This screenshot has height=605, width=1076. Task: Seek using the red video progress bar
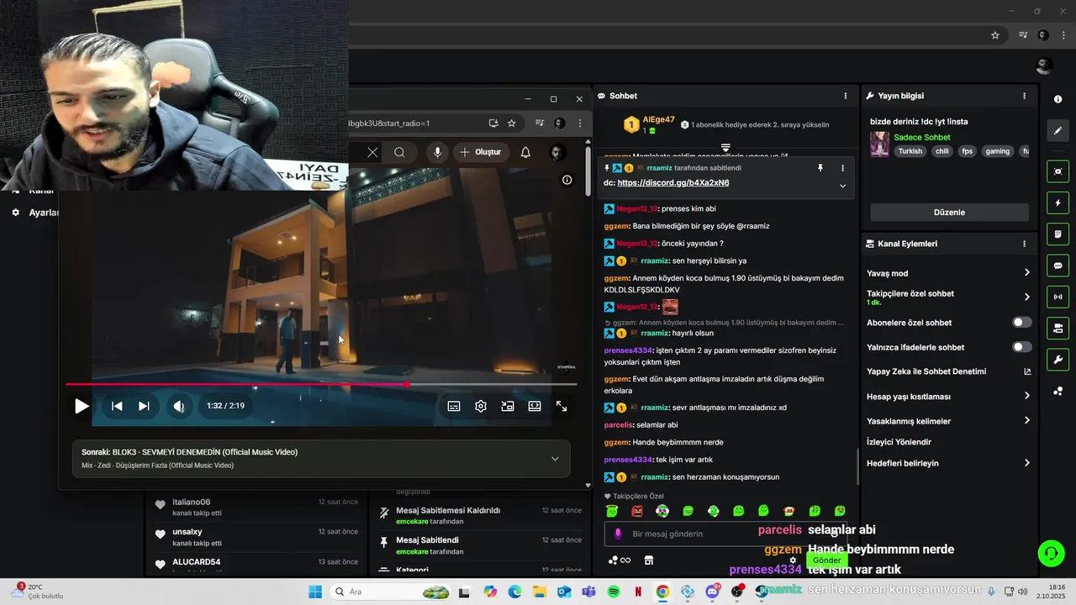[x=321, y=384]
